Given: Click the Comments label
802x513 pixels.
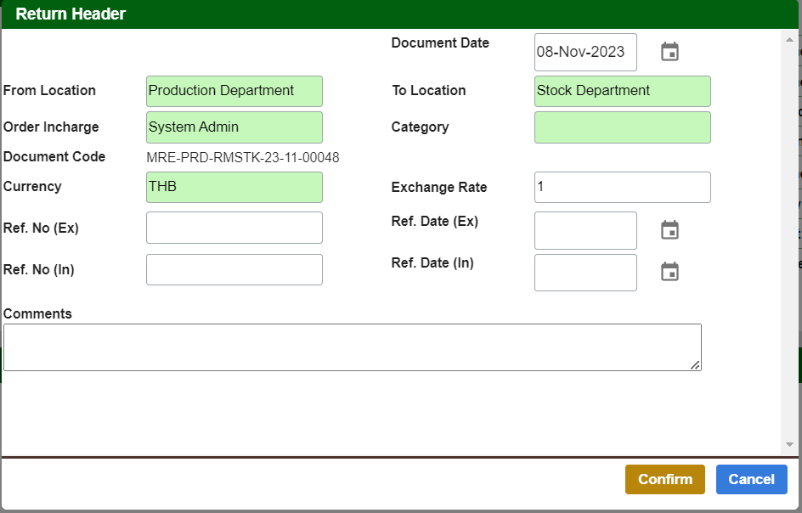Looking at the screenshot, I should [37, 313].
